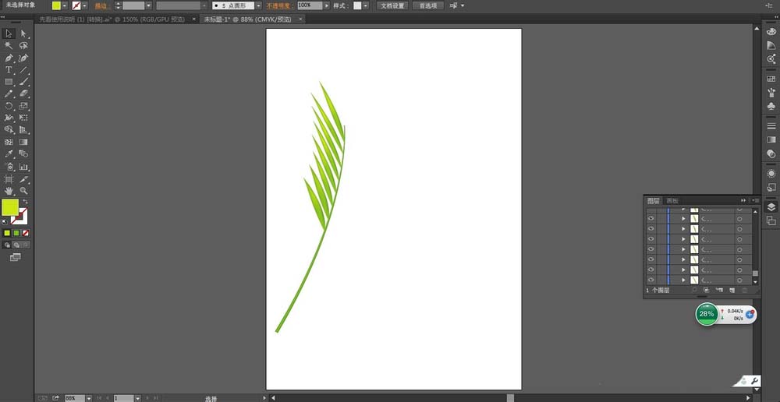Click the opacity 100% input field

[x=310, y=5]
